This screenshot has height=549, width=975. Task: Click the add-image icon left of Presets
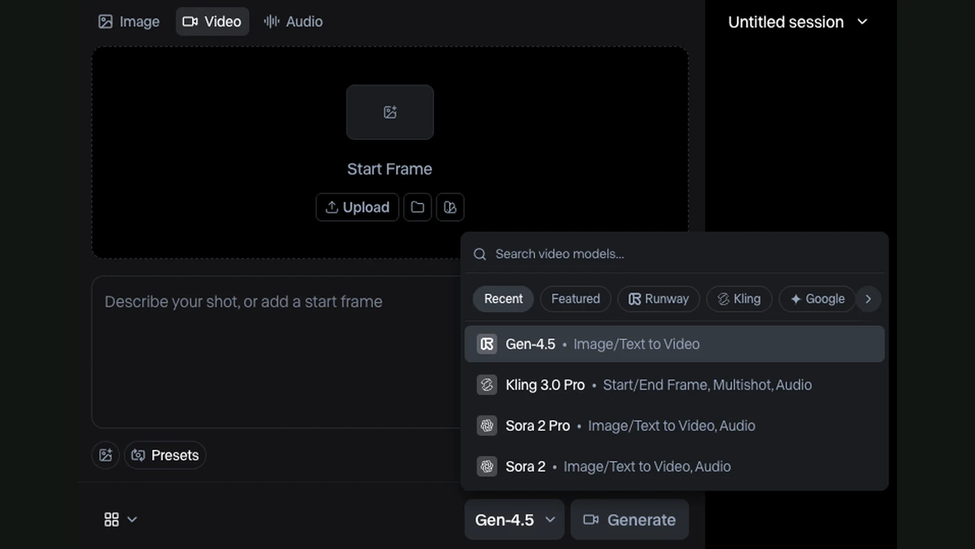pos(105,455)
